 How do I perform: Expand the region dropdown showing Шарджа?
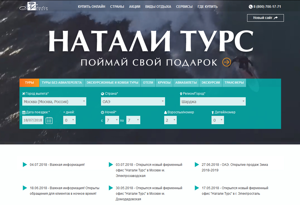[x=213, y=101]
